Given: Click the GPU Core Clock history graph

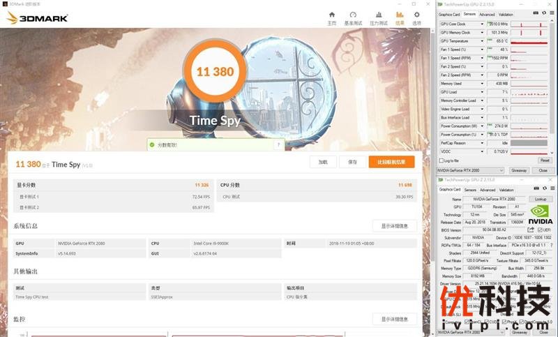Looking at the screenshot, I should [x=529, y=24].
